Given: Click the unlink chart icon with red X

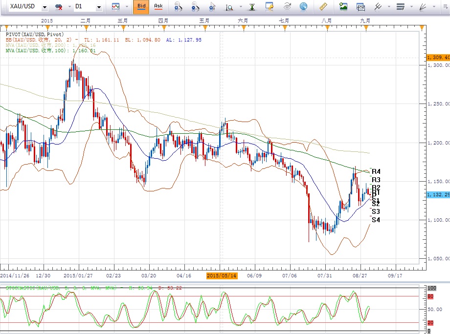Looking at the screenshot, I should 59,7.
